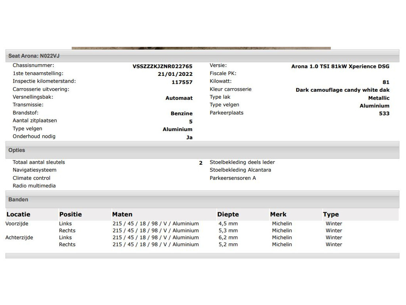
Task: Click the tyre depth 5,3 mm
Action: [228, 231]
